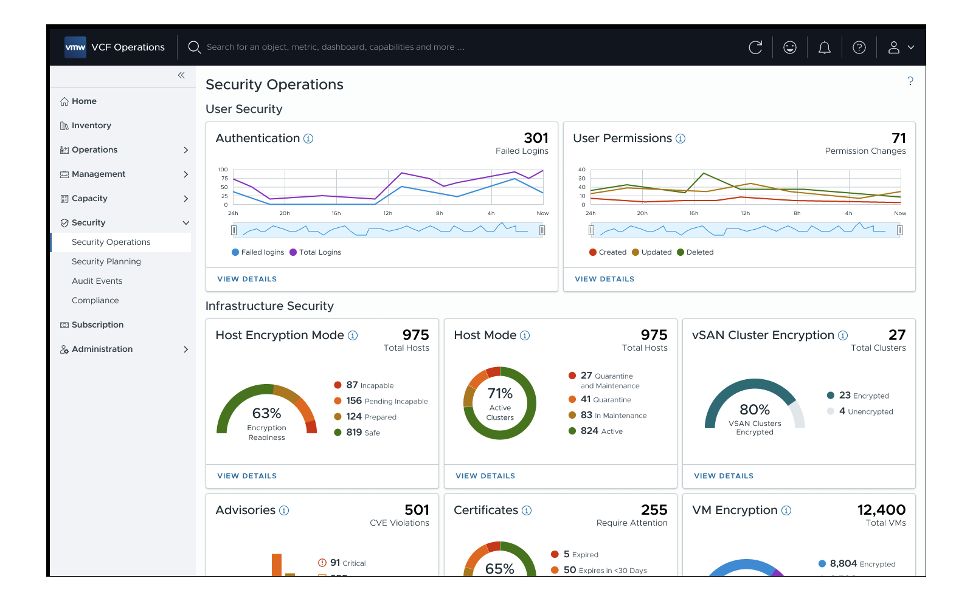The image size is (973, 601).
Task: Toggle the Deleted legend series
Action: tap(696, 252)
